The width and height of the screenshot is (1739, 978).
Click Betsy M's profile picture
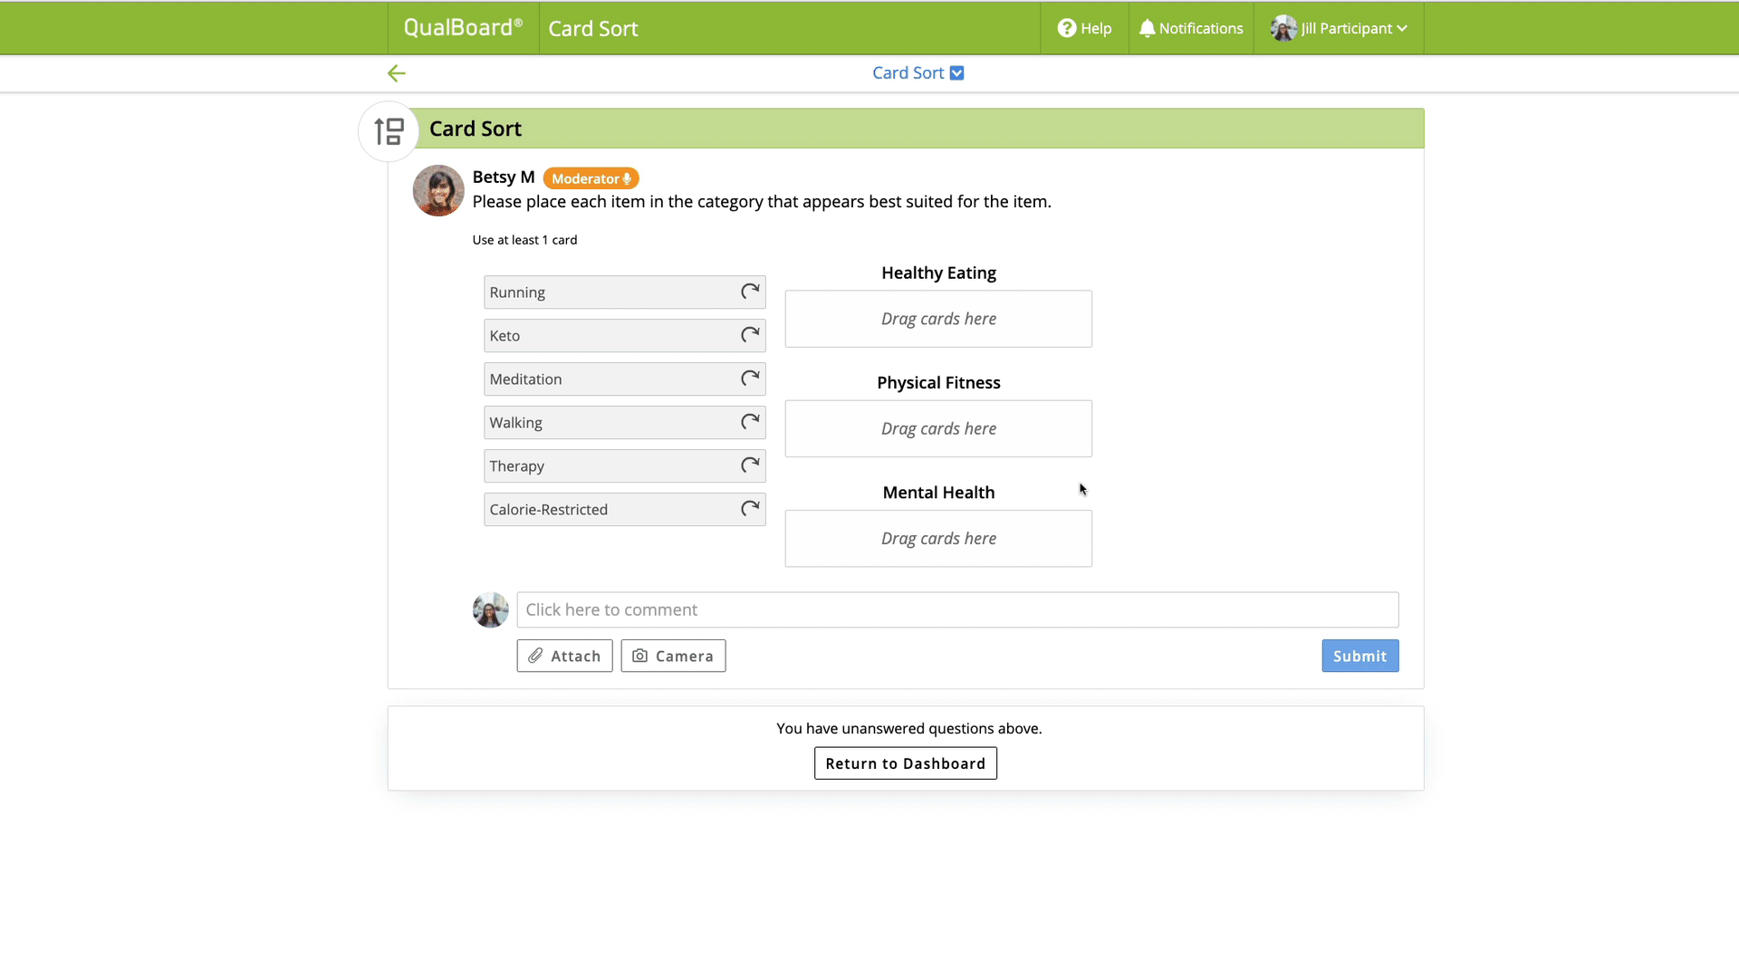click(438, 190)
